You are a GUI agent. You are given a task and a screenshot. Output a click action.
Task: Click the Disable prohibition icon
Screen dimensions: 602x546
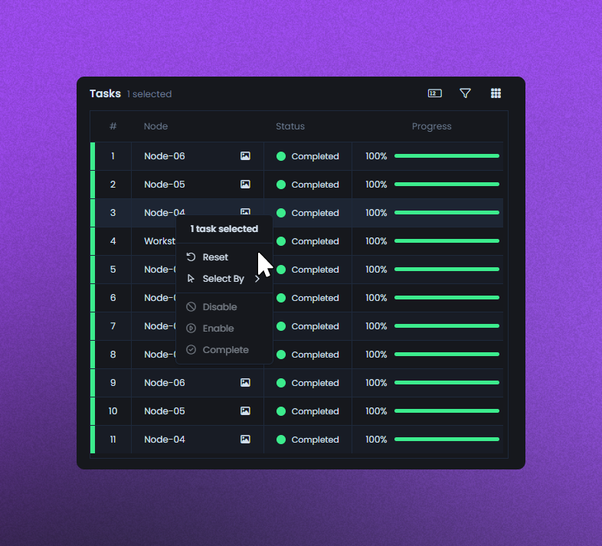[x=191, y=307]
